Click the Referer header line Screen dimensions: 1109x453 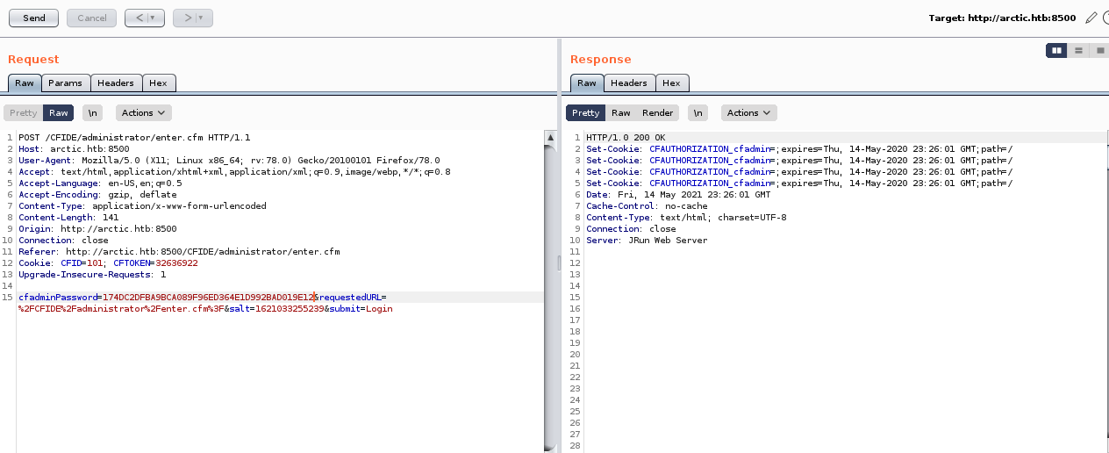[x=179, y=252]
